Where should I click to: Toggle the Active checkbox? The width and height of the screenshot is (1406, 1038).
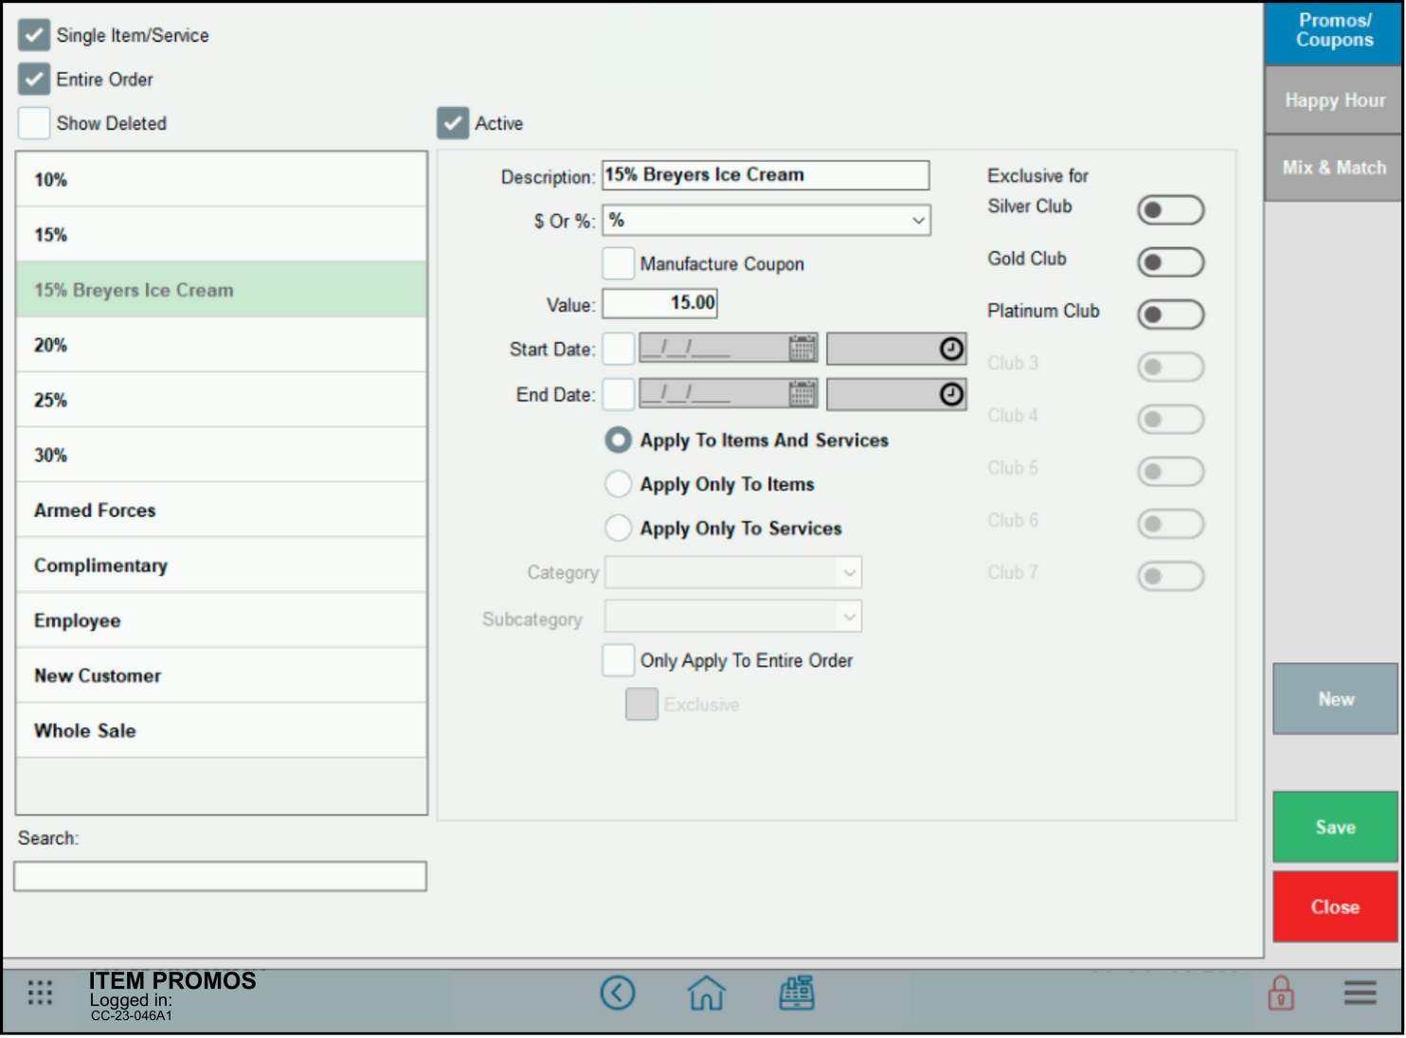(453, 123)
